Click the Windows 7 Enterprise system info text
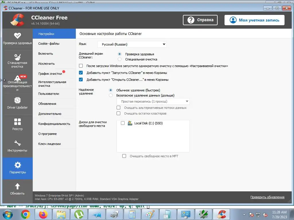 tap(59, 195)
